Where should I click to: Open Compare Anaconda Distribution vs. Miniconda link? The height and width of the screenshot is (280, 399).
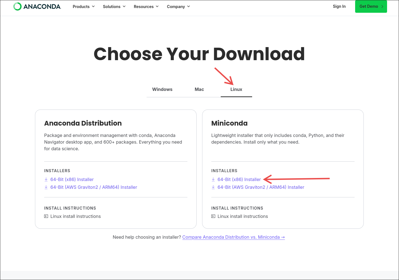(x=234, y=237)
